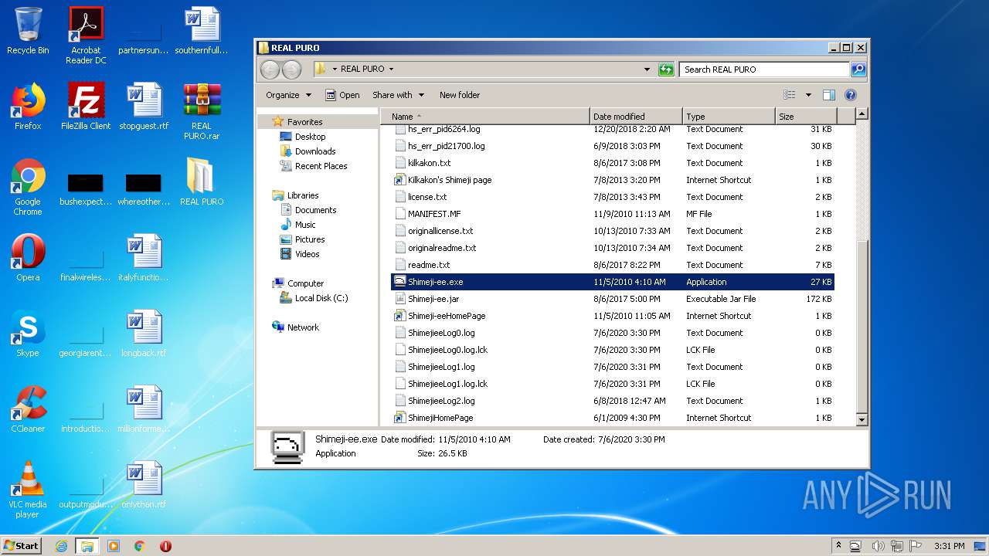Select MANIFEST.MF file

(612, 214)
